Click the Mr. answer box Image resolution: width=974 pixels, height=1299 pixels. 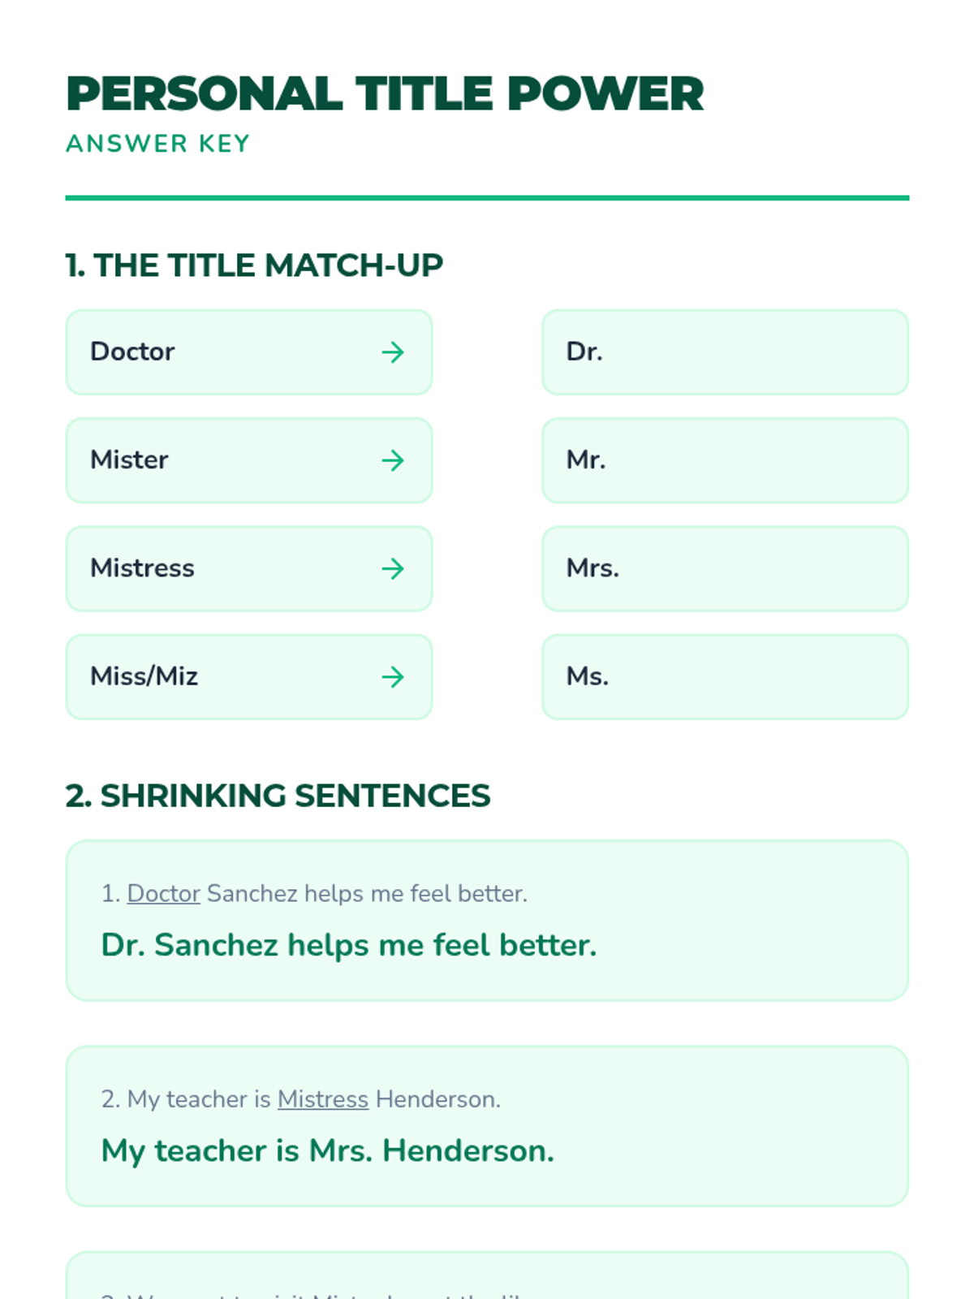click(x=724, y=460)
